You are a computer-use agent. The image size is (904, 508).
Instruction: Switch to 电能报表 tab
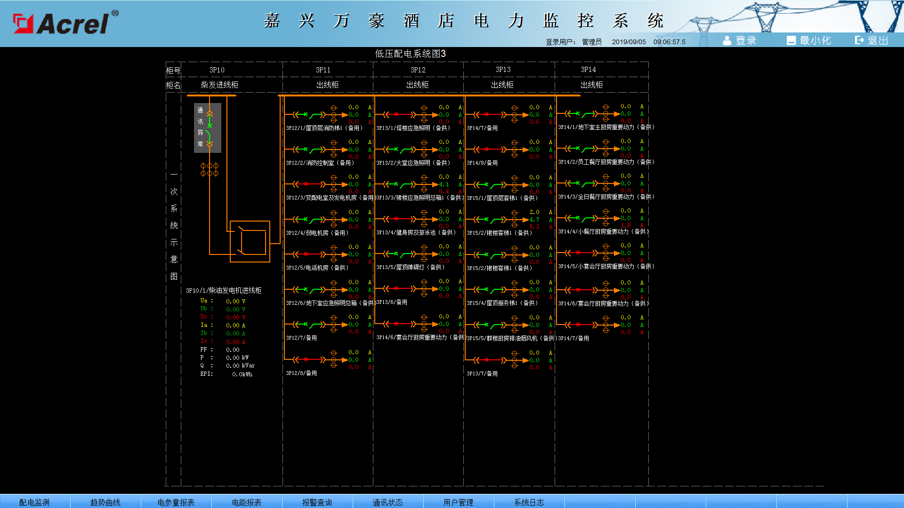click(247, 502)
